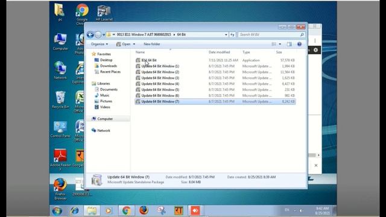Open Windows Media Player from taskbar

109,211
